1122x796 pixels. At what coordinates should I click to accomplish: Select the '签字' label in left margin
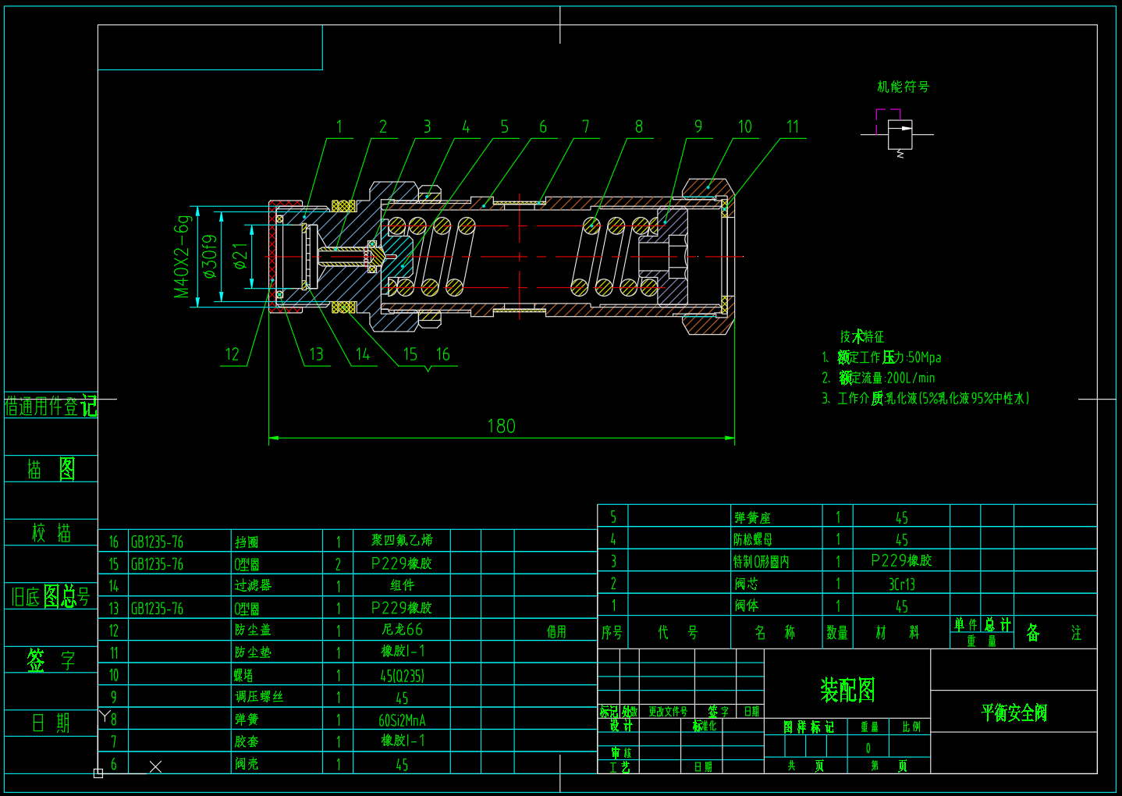click(51, 660)
